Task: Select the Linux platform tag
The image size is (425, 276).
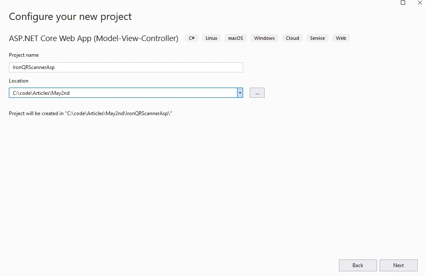Action: 211,38
